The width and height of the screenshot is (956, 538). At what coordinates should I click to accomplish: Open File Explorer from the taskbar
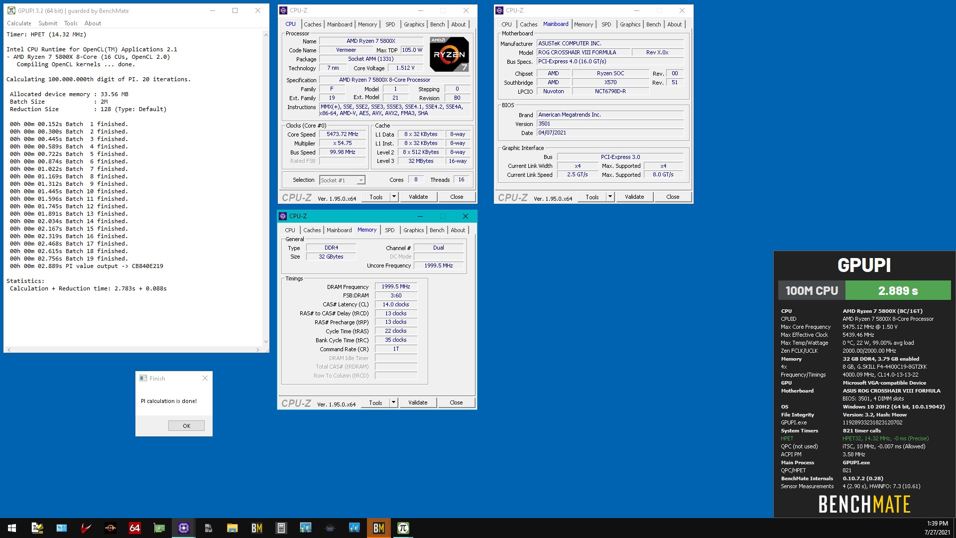(x=232, y=528)
